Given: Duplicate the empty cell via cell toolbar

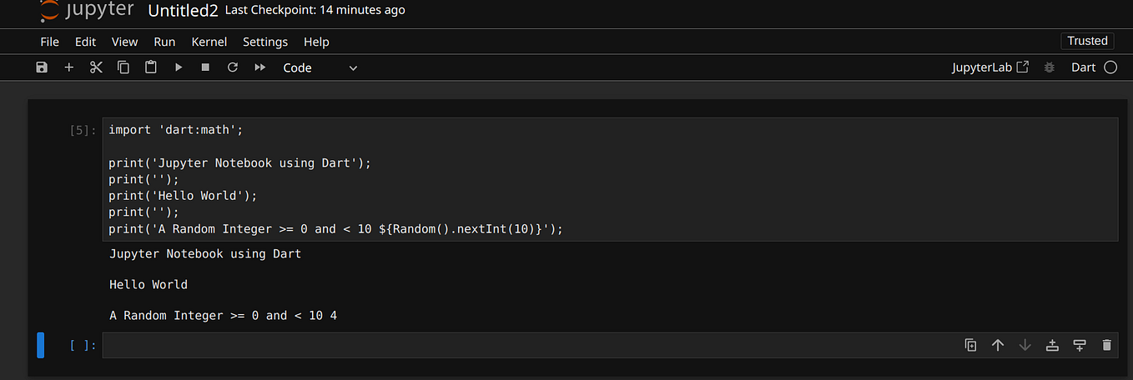Looking at the screenshot, I should click(x=970, y=345).
